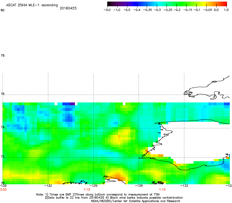Click the title "ASCAT 25KM MLE-1 ascending"

tap(32, 5)
